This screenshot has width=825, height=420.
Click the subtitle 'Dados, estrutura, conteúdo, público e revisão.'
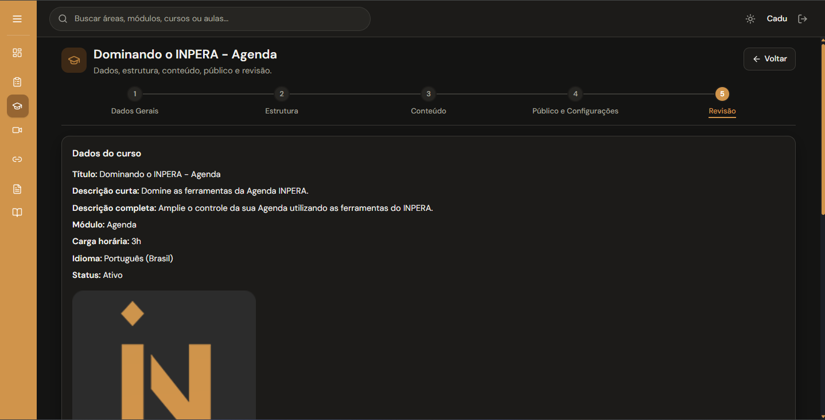[x=182, y=70]
